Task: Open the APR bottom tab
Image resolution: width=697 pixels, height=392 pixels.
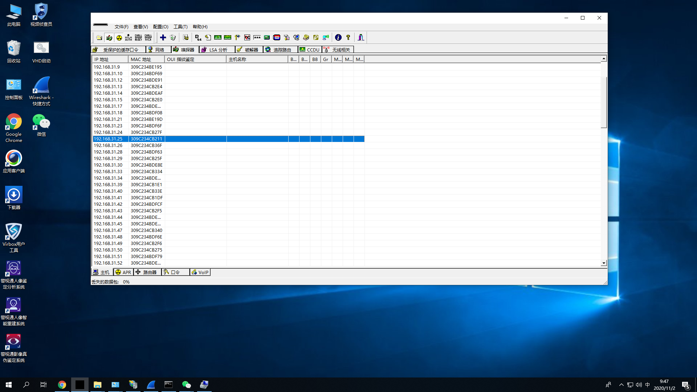Action: tap(123, 272)
